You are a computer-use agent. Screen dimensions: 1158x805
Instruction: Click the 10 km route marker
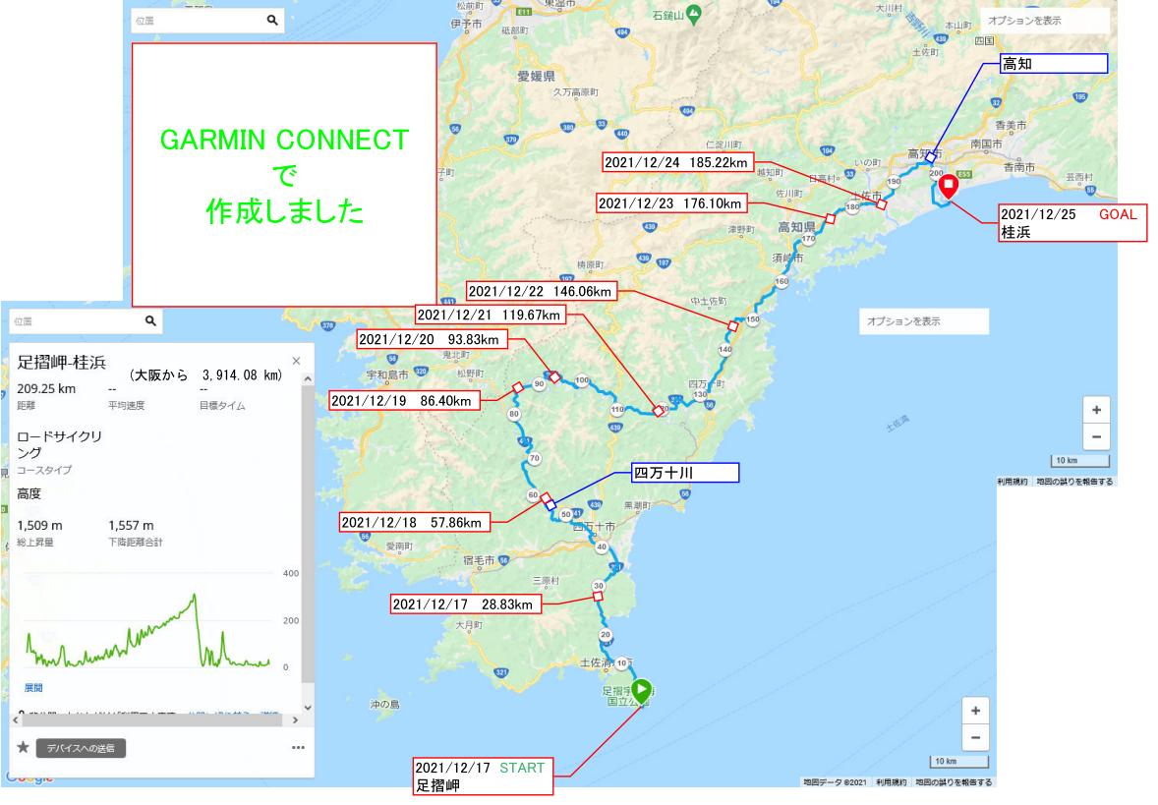622,663
